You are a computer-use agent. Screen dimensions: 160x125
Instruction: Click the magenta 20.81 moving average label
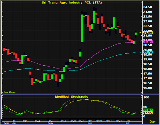click(148, 42)
